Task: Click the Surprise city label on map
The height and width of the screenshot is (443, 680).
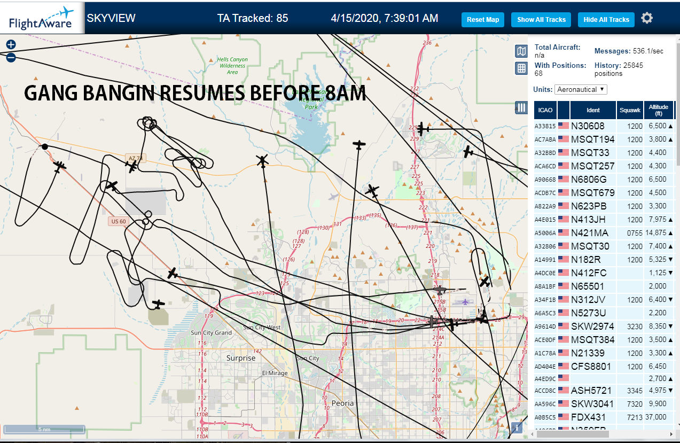Action: [241, 358]
